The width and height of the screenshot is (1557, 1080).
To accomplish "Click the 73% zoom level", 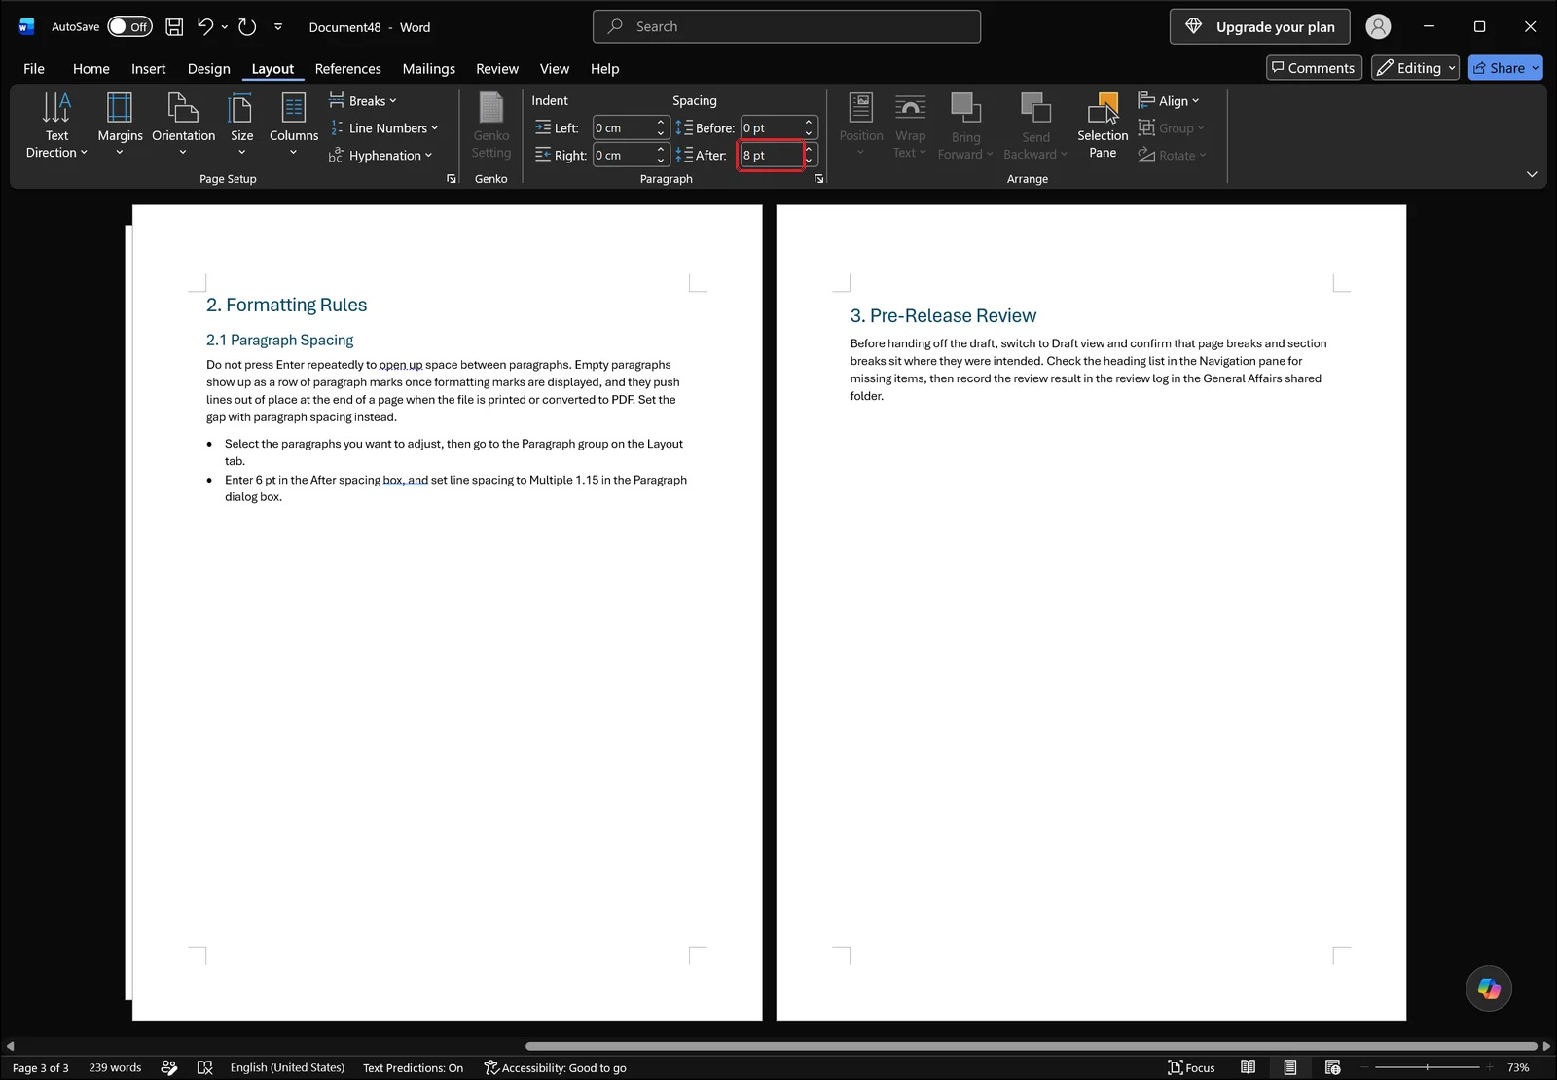I will pos(1518,1068).
